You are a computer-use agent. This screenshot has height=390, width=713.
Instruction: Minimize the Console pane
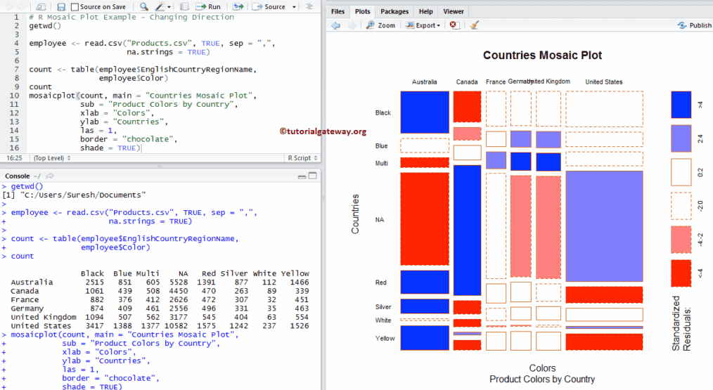click(302, 176)
